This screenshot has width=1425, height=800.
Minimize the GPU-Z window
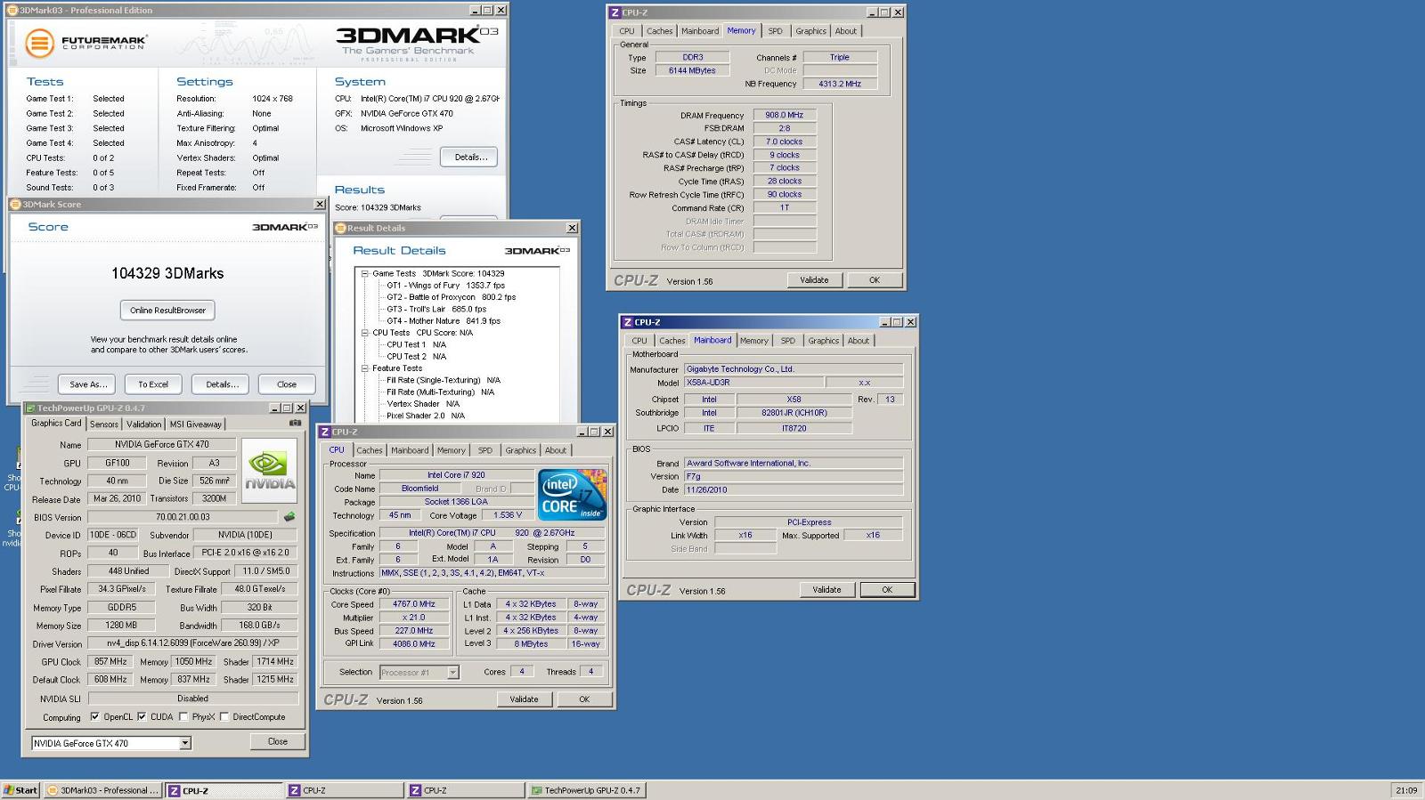point(274,408)
